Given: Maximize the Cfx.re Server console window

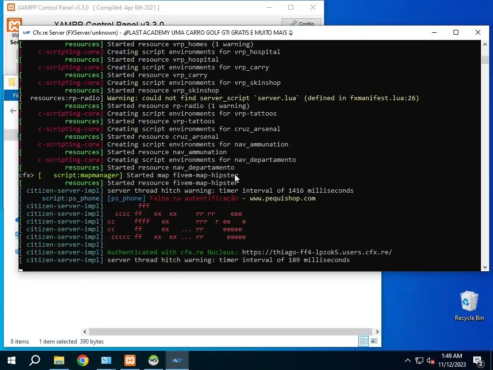Looking at the screenshot, I should coord(456,32).
